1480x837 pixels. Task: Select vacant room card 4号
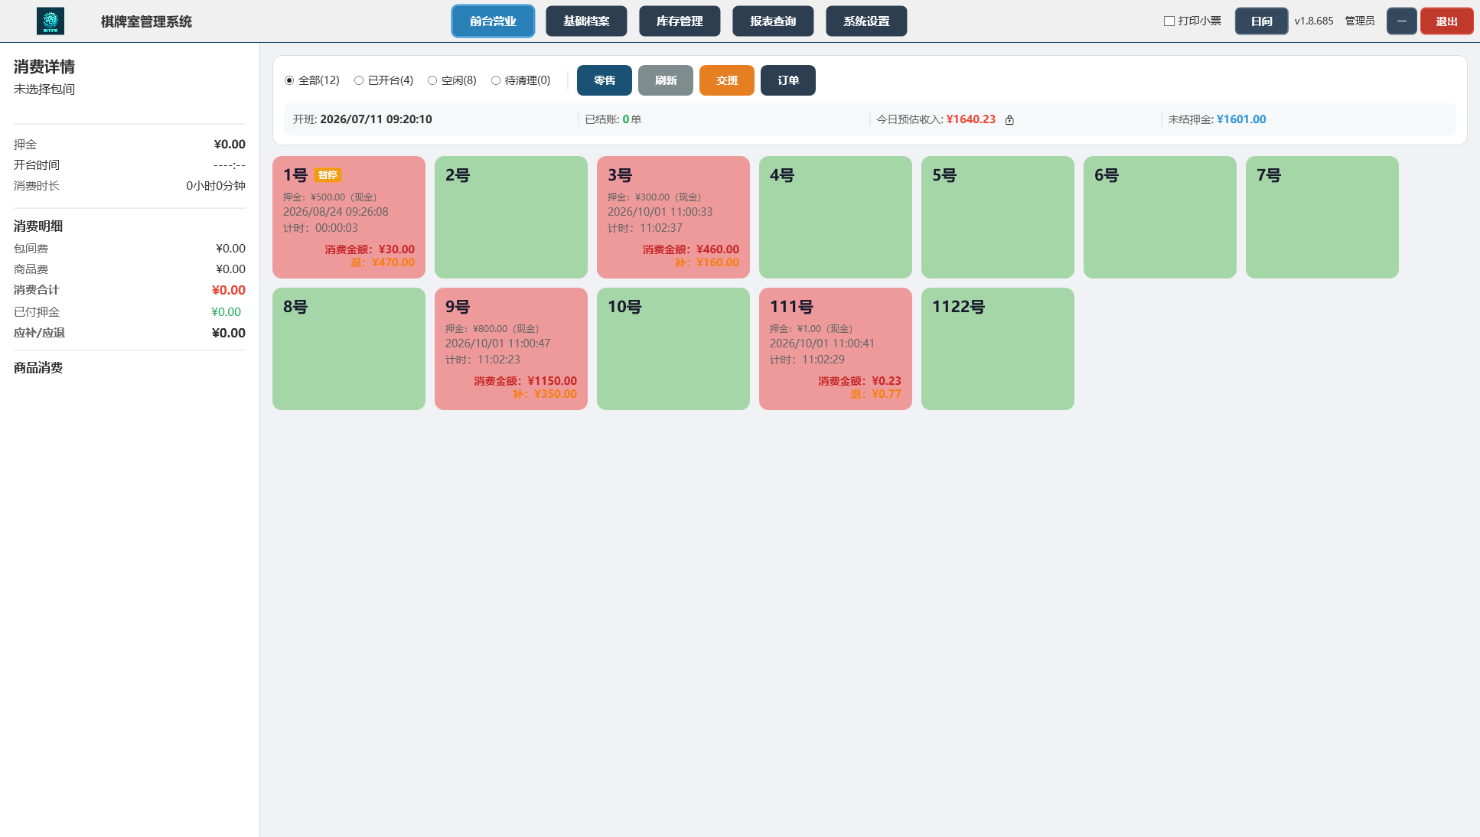point(836,217)
